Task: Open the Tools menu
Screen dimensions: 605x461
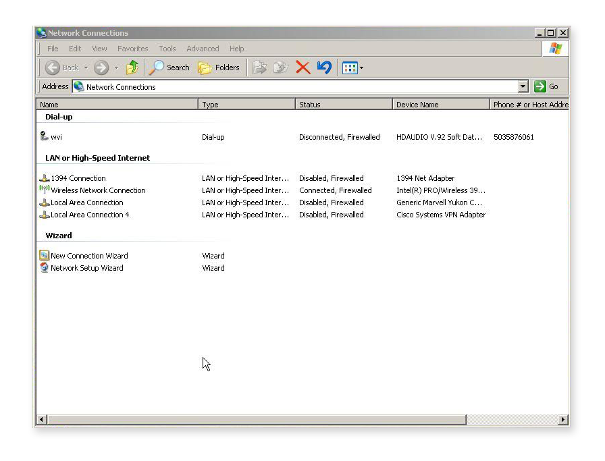Action: click(167, 49)
